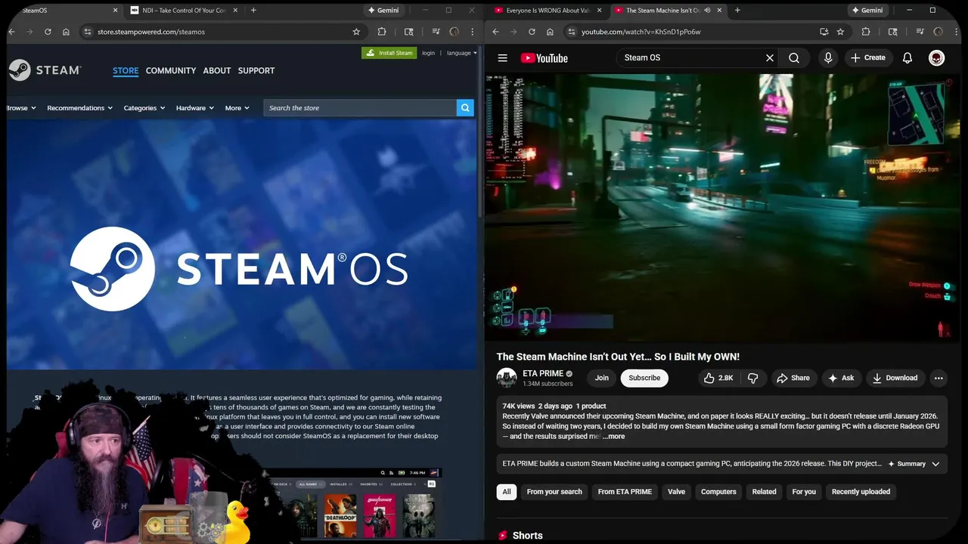Screen dimensions: 968x544
Task: Install YouTube app icon in address bar
Action: coord(824,32)
